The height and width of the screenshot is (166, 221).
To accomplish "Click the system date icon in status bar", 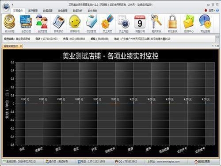I will pos(4,162).
